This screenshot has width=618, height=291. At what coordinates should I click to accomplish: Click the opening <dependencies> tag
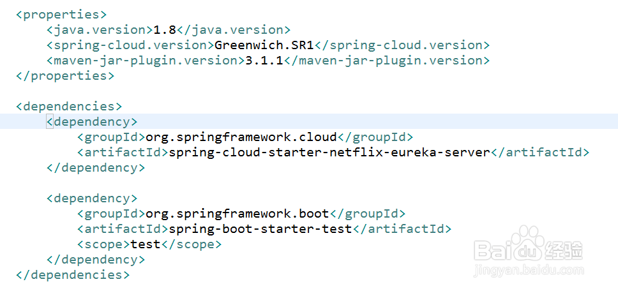pyautogui.click(x=69, y=107)
